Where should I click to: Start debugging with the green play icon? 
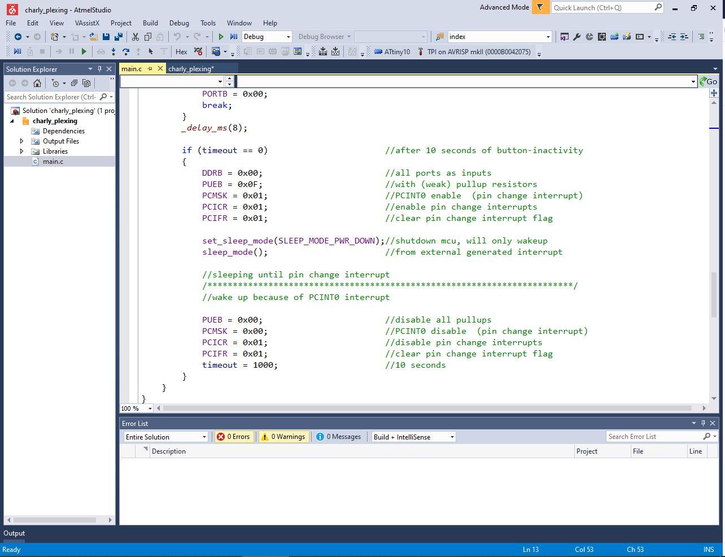tap(221, 37)
